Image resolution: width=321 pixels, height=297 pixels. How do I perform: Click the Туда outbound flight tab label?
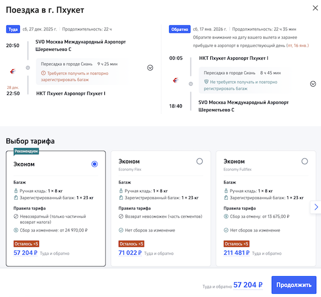pyautogui.click(x=12, y=29)
